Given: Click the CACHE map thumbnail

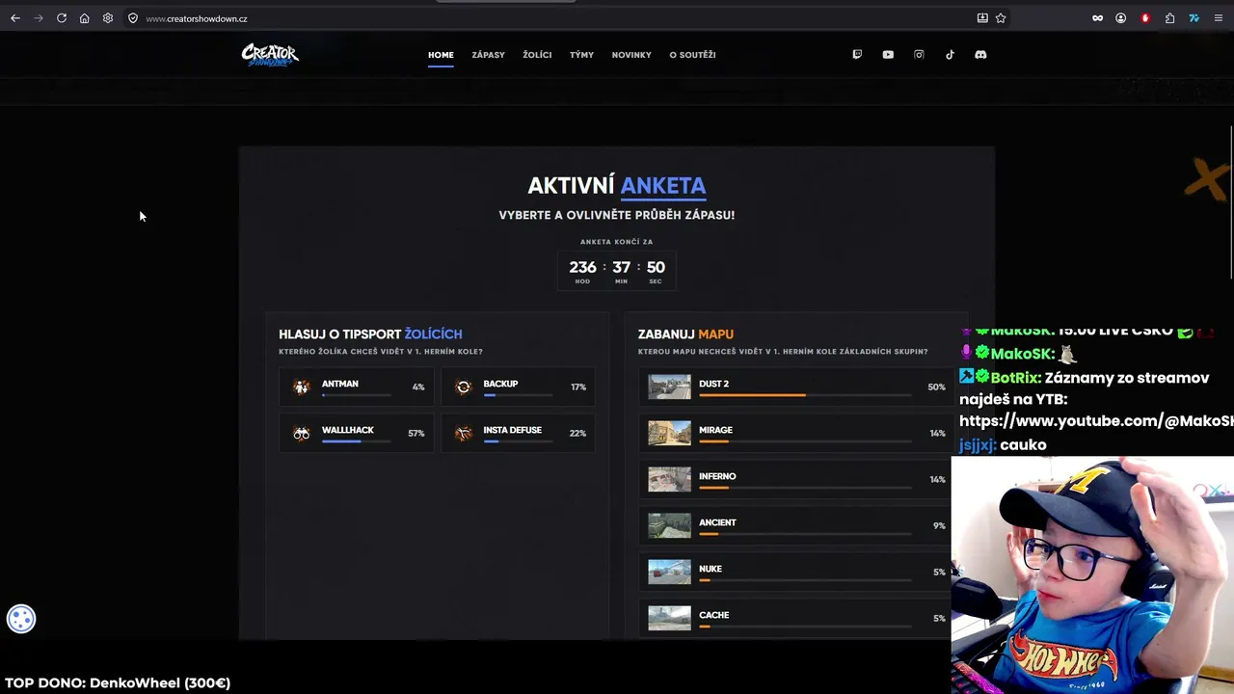Looking at the screenshot, I should (x=669, y=618).
